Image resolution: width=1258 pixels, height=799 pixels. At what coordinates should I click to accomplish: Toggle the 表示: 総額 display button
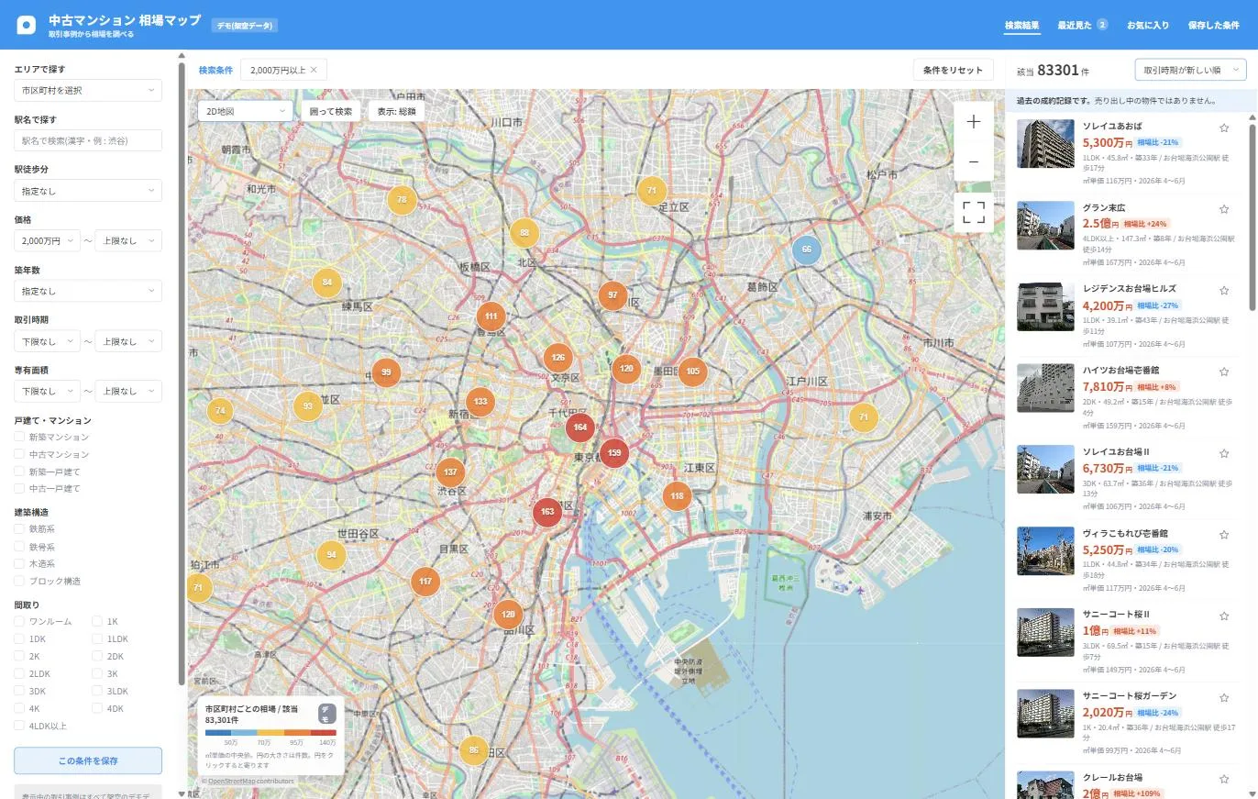point(397,111)
